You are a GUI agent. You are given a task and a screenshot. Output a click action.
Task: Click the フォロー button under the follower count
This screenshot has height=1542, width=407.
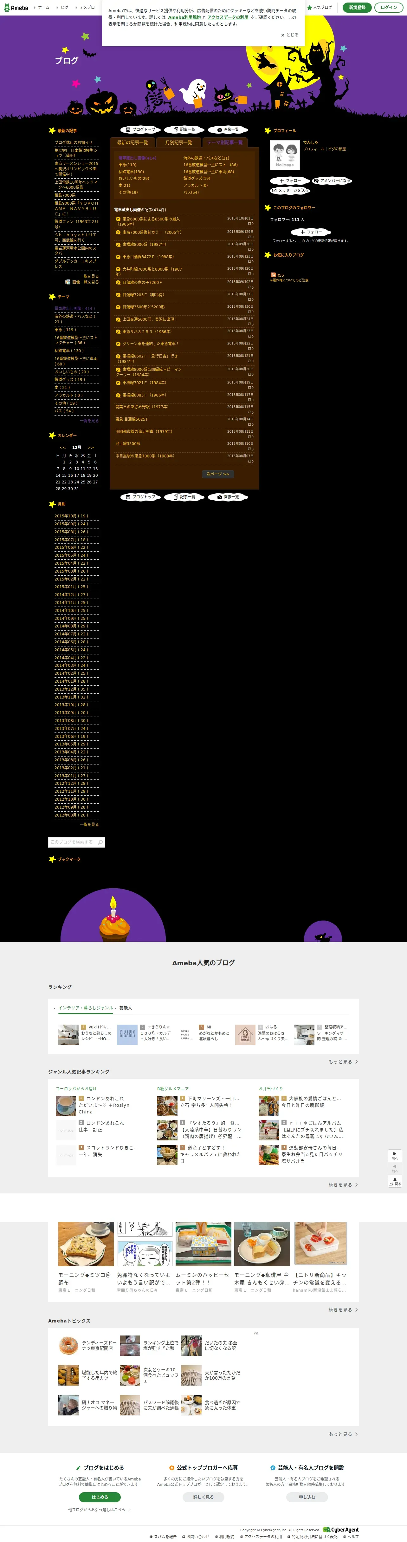(311, 232)
